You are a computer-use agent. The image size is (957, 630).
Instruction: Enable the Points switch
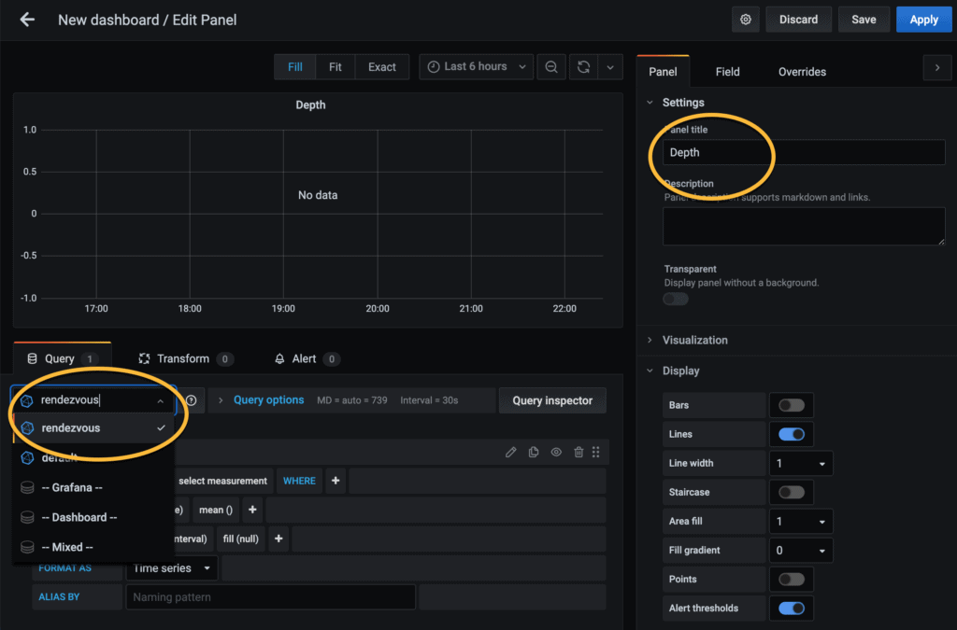(x=791, y=580)
